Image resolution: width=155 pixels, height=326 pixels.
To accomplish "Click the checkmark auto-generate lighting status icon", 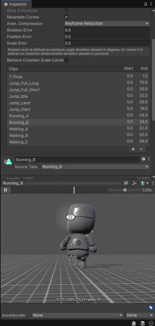I will point(151,323).
